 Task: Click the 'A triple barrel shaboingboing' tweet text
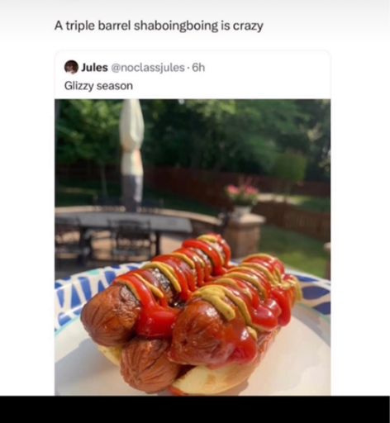pyautogui.click(x=136, y=26)
